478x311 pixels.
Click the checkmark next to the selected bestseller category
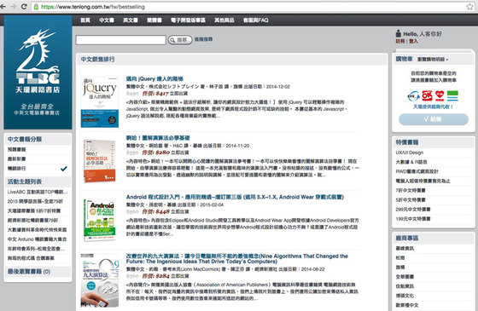click(x=64, y=169)
